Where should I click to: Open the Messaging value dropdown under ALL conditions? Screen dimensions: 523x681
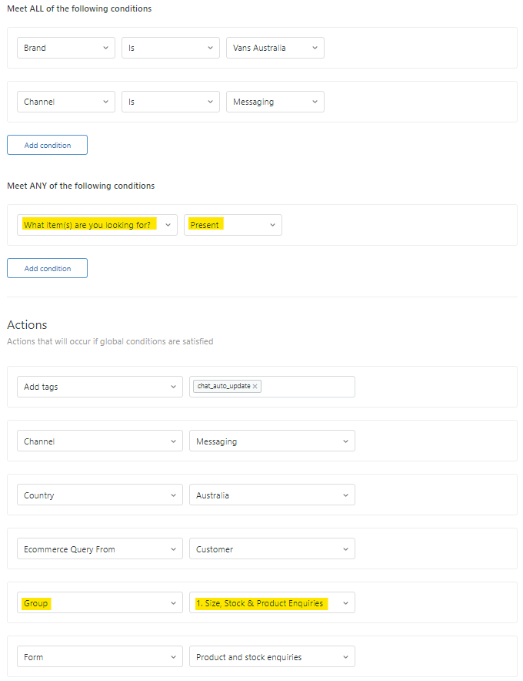point(275,102)
